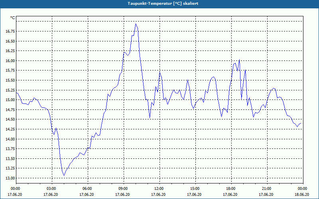The height and width of the screenshot is (199, 319).
Task: Click the 16,25 y-axis value
Action: (10, 51)
